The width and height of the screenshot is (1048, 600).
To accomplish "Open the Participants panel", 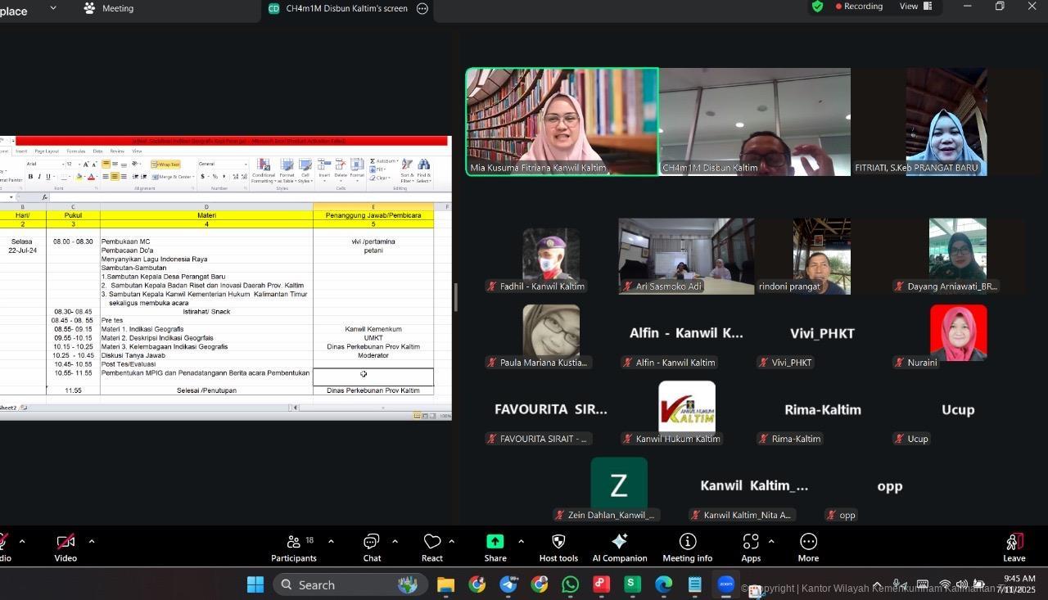I will [x=294, y=548].
